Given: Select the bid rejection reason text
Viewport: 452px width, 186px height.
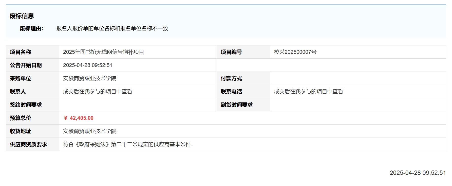Looking at the screenshot, I should coord(112,28).
